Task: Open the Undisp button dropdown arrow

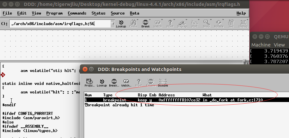Action: (x=247, y=20)
